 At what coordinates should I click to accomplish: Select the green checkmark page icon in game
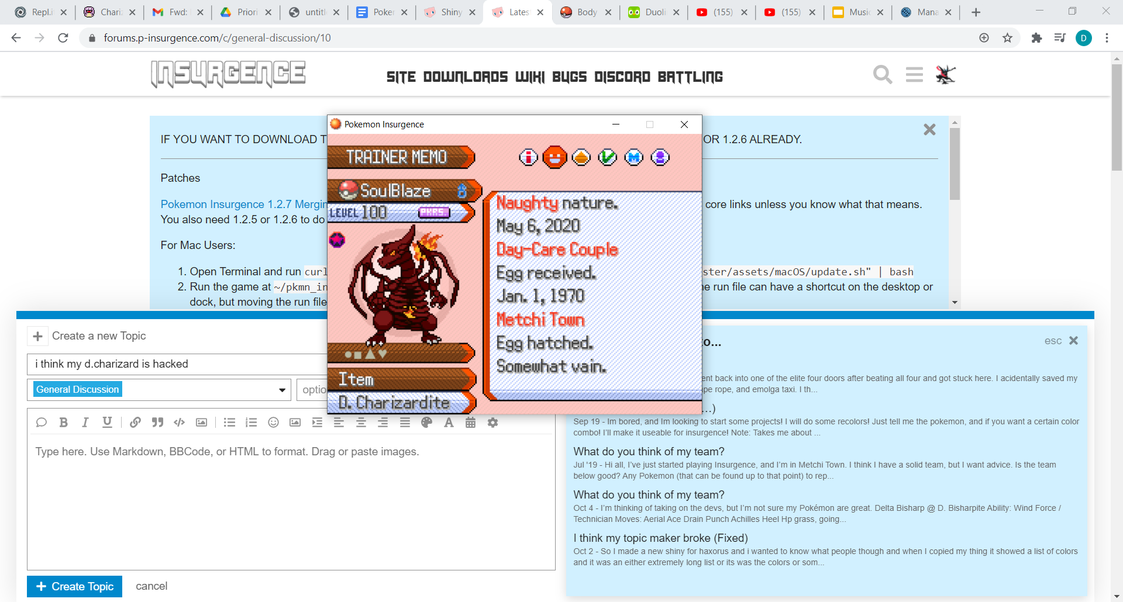coord(607,157)
